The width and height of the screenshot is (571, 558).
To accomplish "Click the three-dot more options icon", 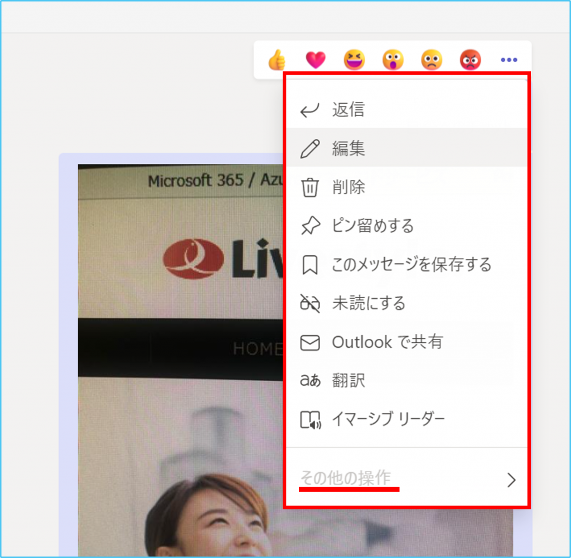I will (x=509, y=60).
